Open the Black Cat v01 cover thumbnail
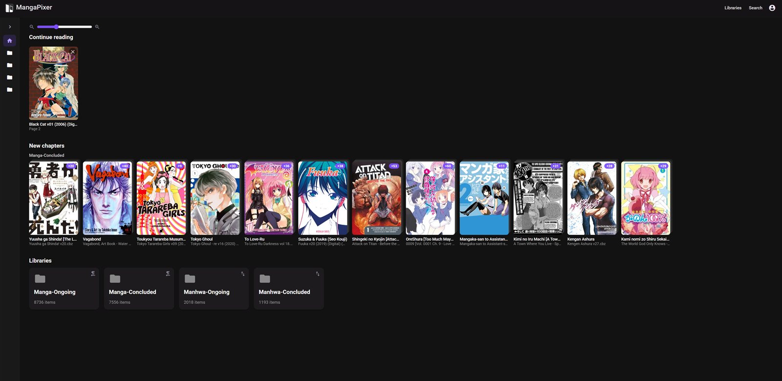The width and height of the screenshot is (782, 381). pos(53,83)
